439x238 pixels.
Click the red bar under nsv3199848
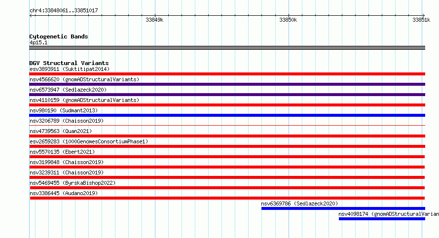coord(227,167)
